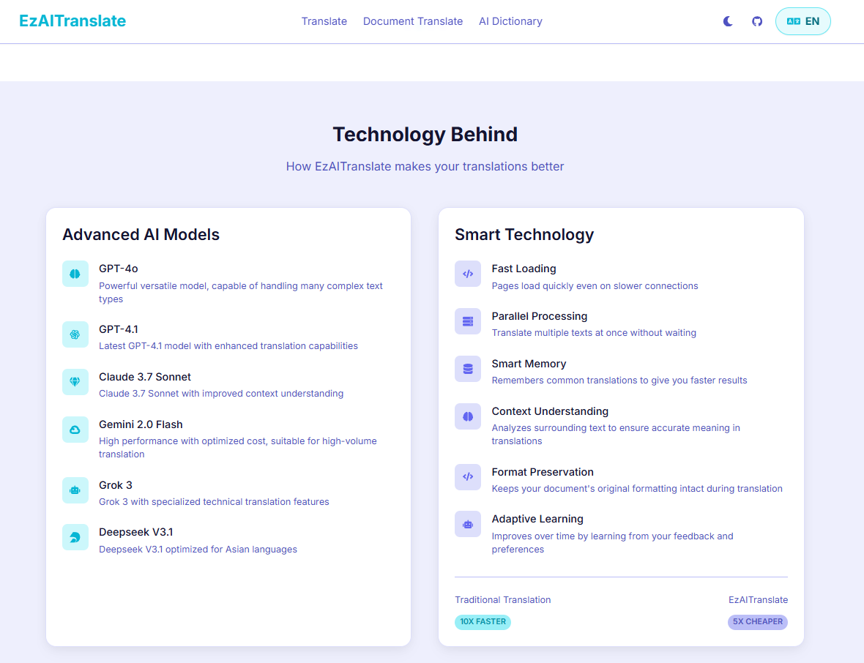Click the Context Understanding brain icon
This screenshot has width=864, height=663.
tap(468, 416)
